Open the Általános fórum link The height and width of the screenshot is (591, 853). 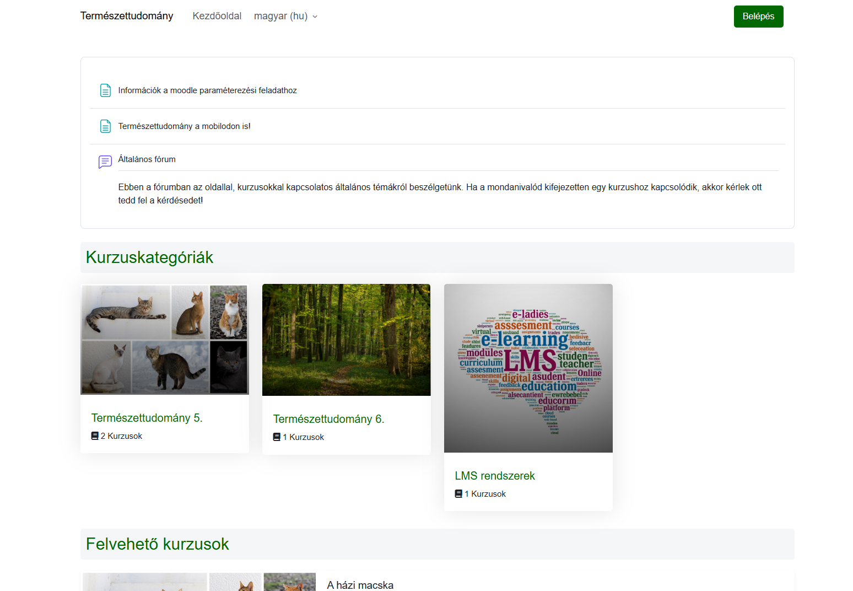147,159
